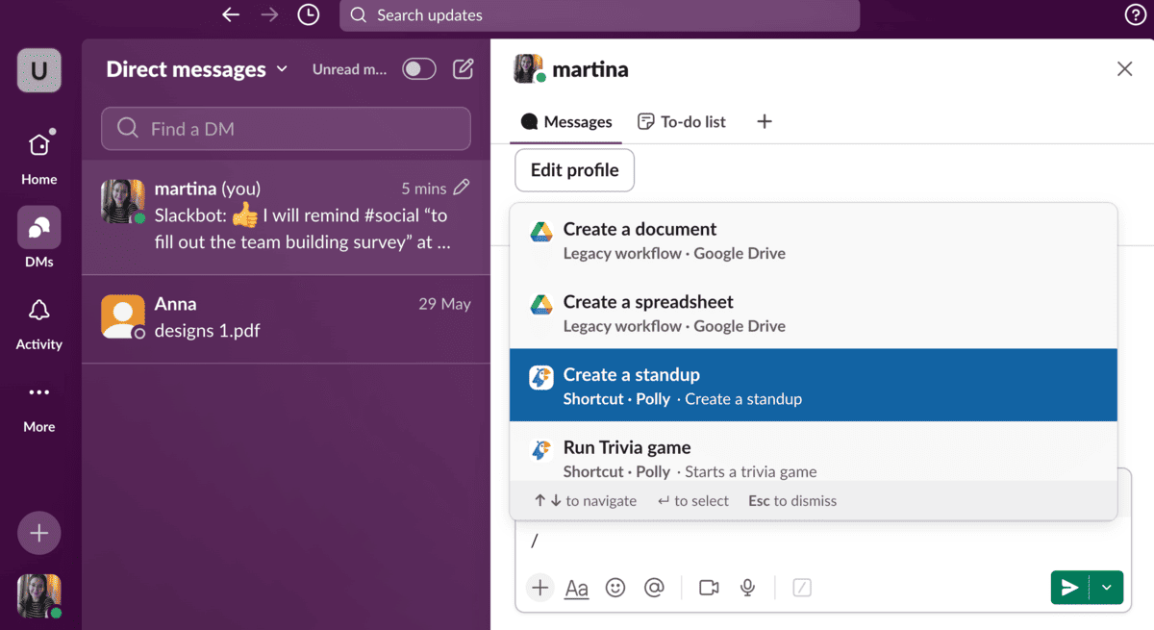
Task: Click Anna's avatar in DM list
Action: [123, 316]
